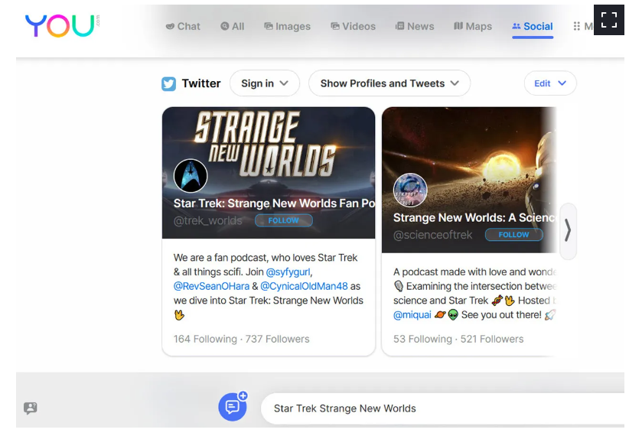The image size is (629, 436).
Task: Open the Images tab
Action: pos(287,27)
